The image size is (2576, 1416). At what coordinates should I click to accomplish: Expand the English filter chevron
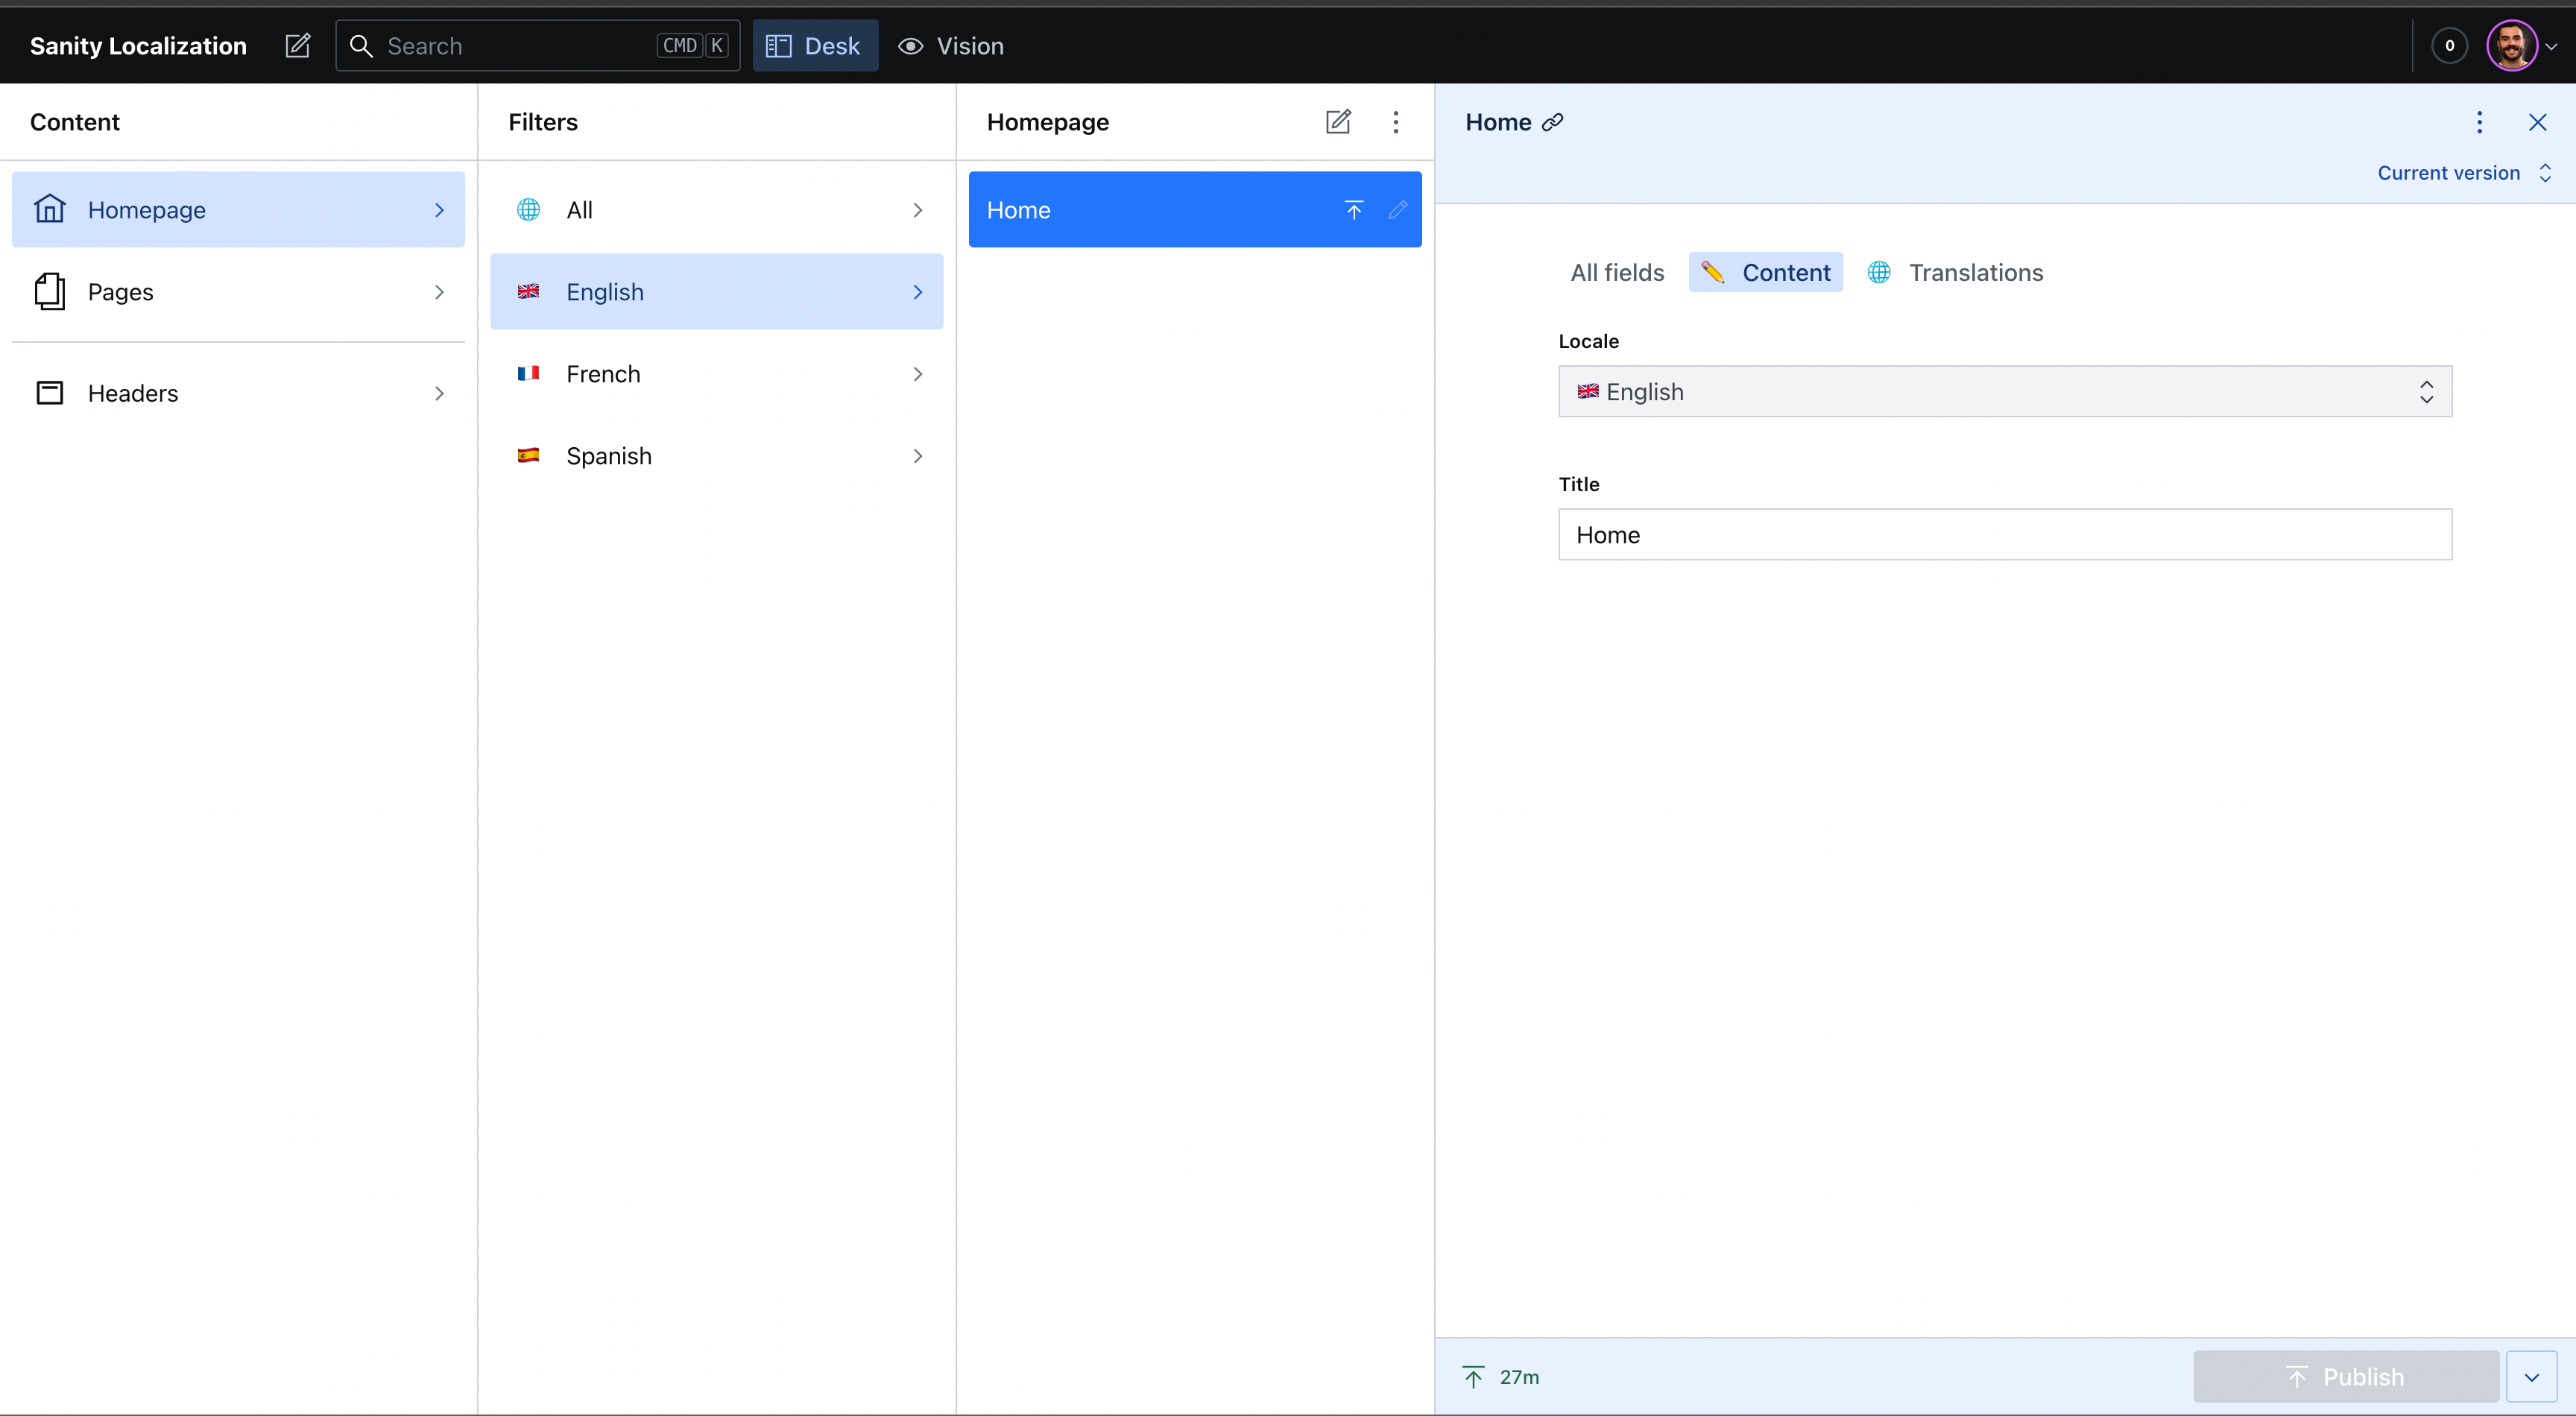pos(918,292)
